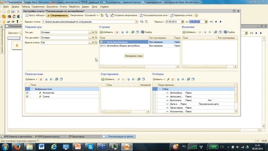Open Добавить dropdown in Отборы section
Image resolution: width=268 pixels, height=151 pixels.
[158, 79]
